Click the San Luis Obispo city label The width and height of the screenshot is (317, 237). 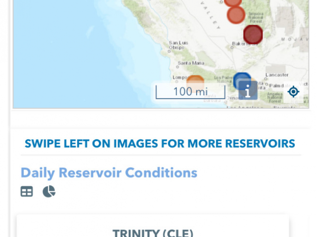tap(178, 45)
